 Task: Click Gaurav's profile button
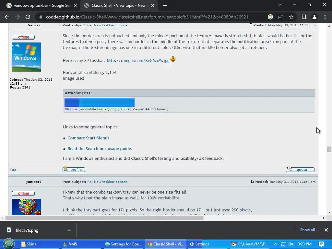point(74,170)
